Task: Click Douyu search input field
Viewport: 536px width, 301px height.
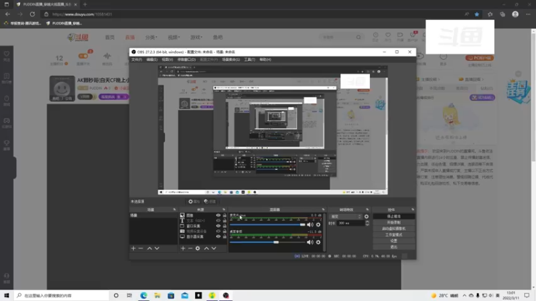Action: tap(338, 37)
